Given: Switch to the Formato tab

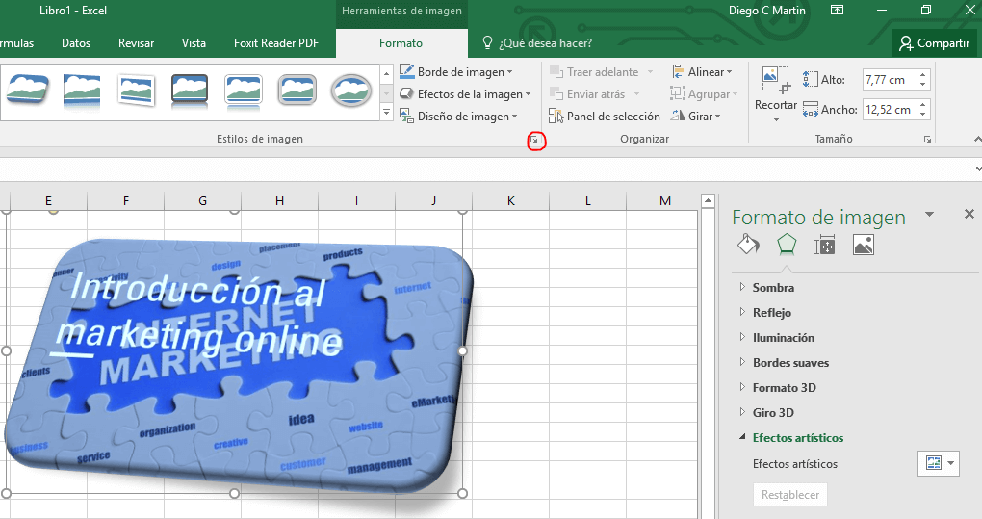Looking at the screenshot, I should point(401,43).
